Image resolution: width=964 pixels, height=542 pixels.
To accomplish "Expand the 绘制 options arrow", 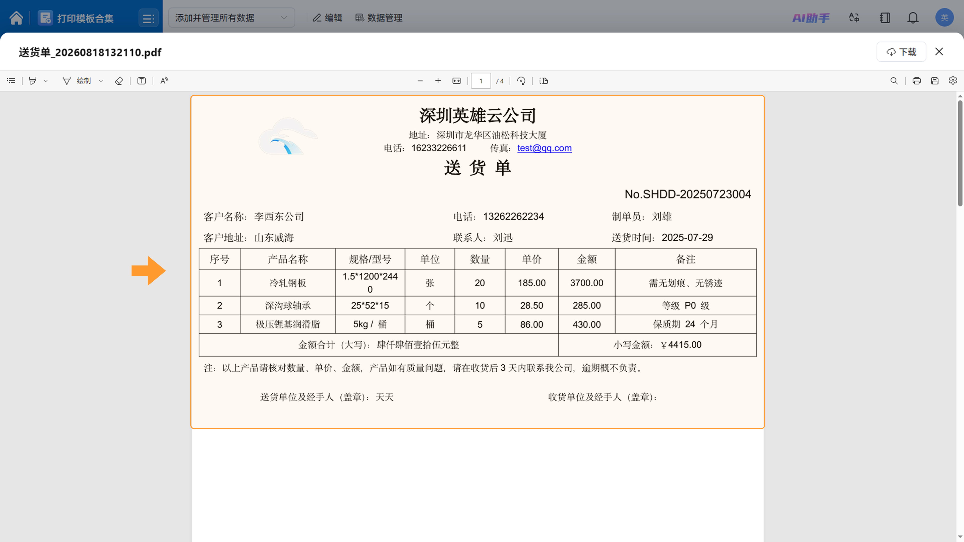I will click(101, 81).
